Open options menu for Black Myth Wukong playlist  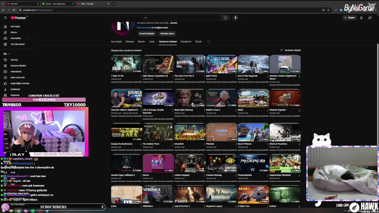coord(204,110)
